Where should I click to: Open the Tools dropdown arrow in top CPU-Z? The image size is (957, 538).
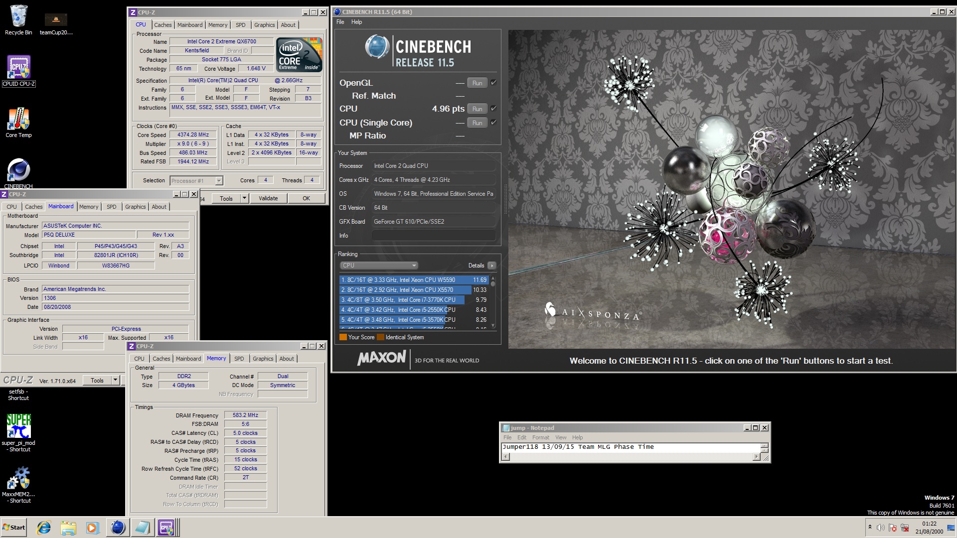[x=244, y=198]
